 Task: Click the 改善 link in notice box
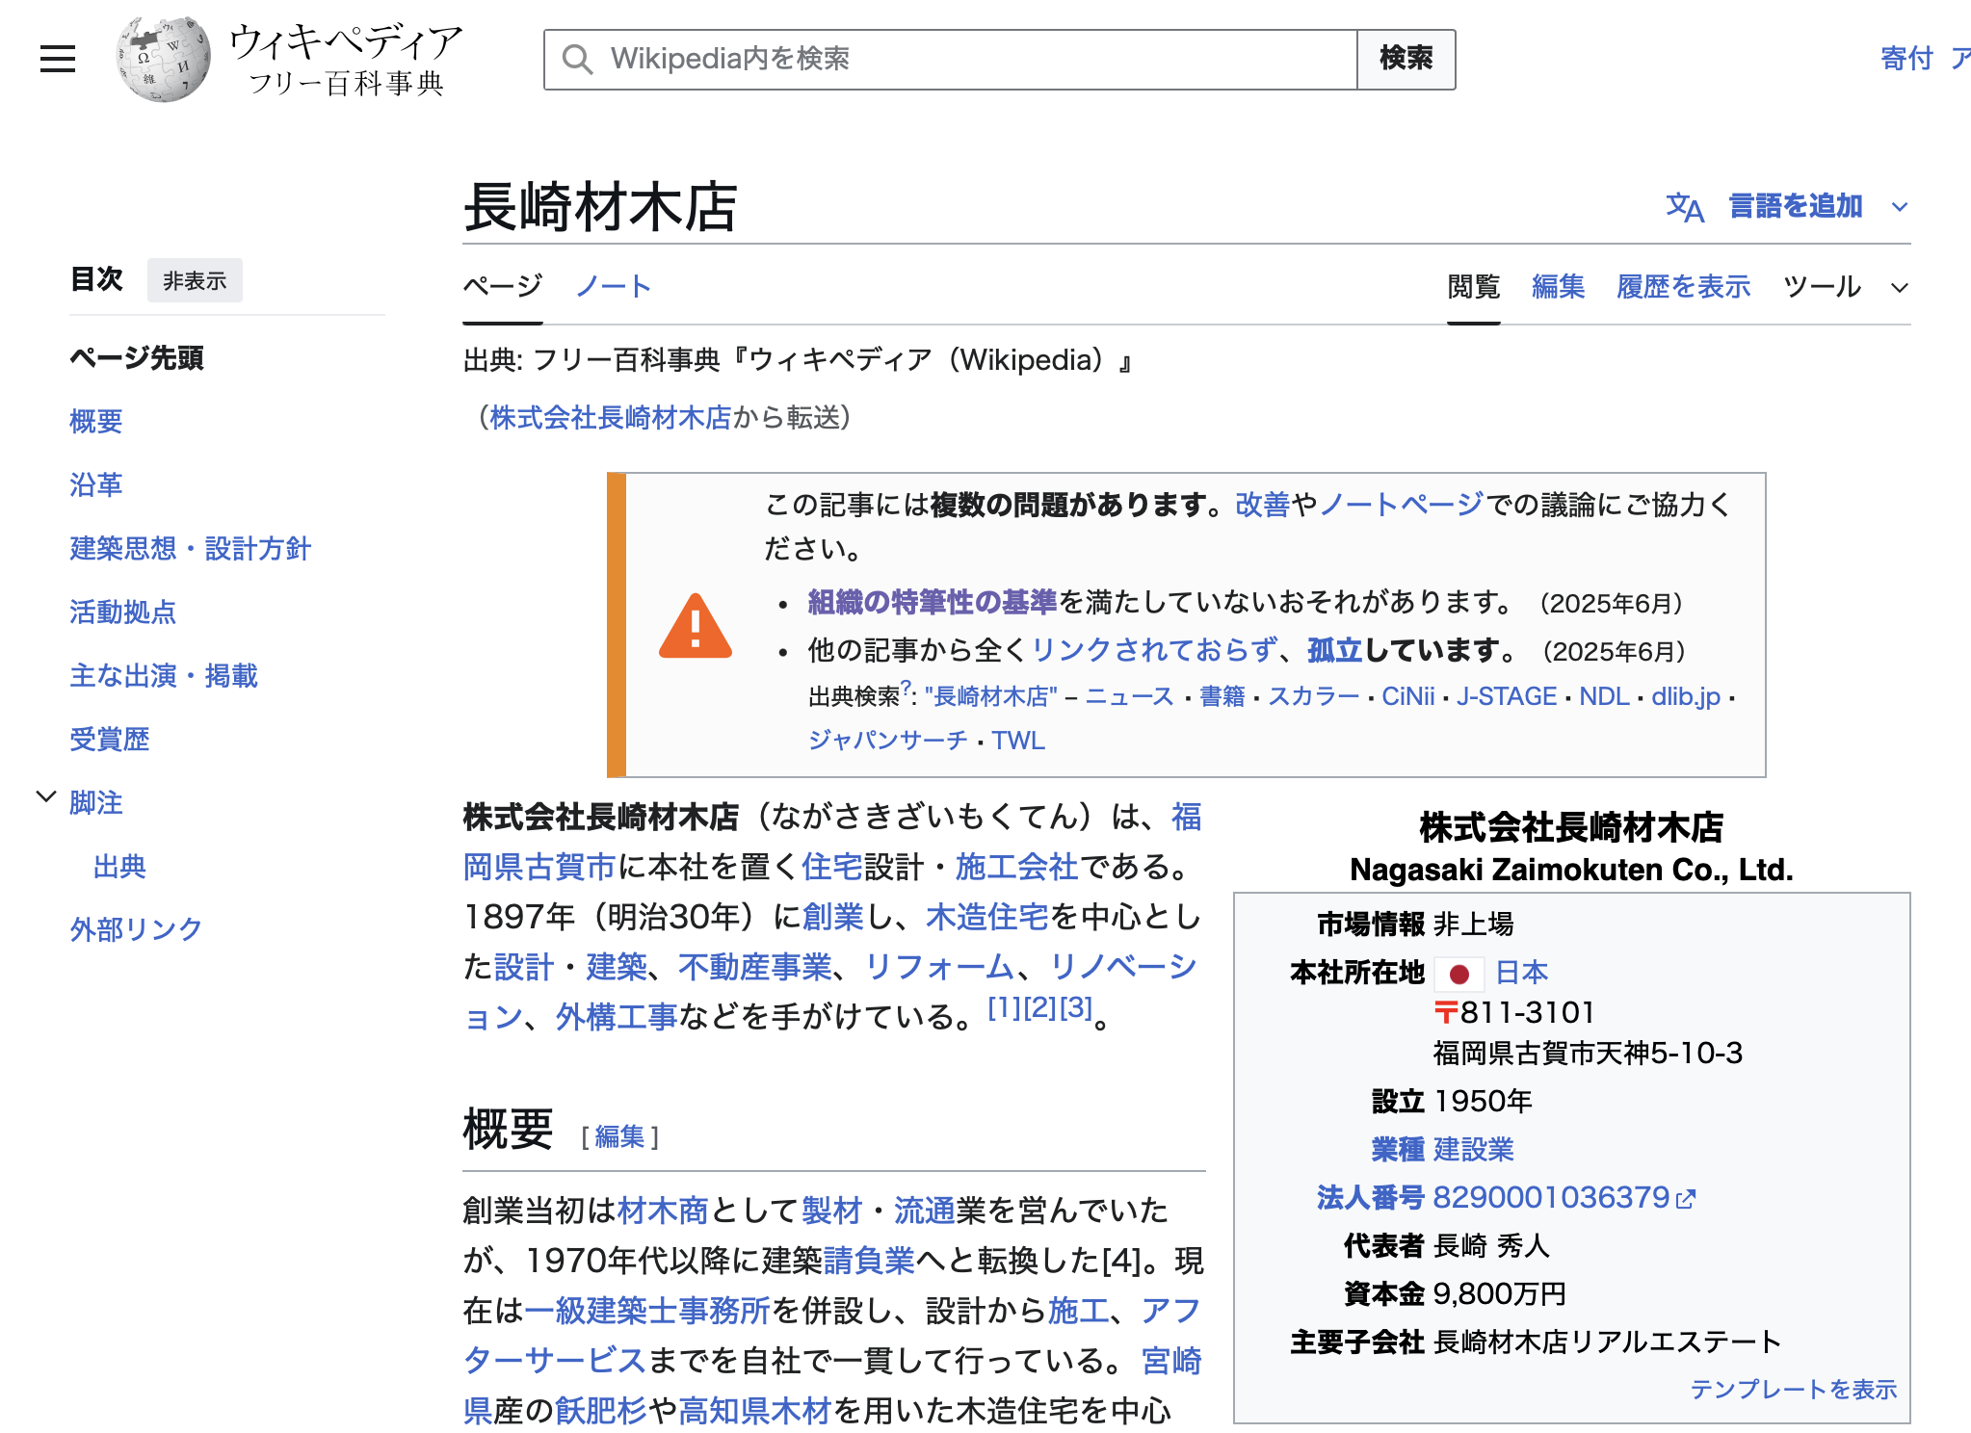1262,505
